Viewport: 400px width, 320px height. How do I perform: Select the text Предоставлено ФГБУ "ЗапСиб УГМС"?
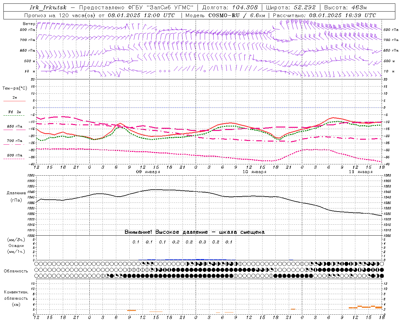[x=137, y=7]
